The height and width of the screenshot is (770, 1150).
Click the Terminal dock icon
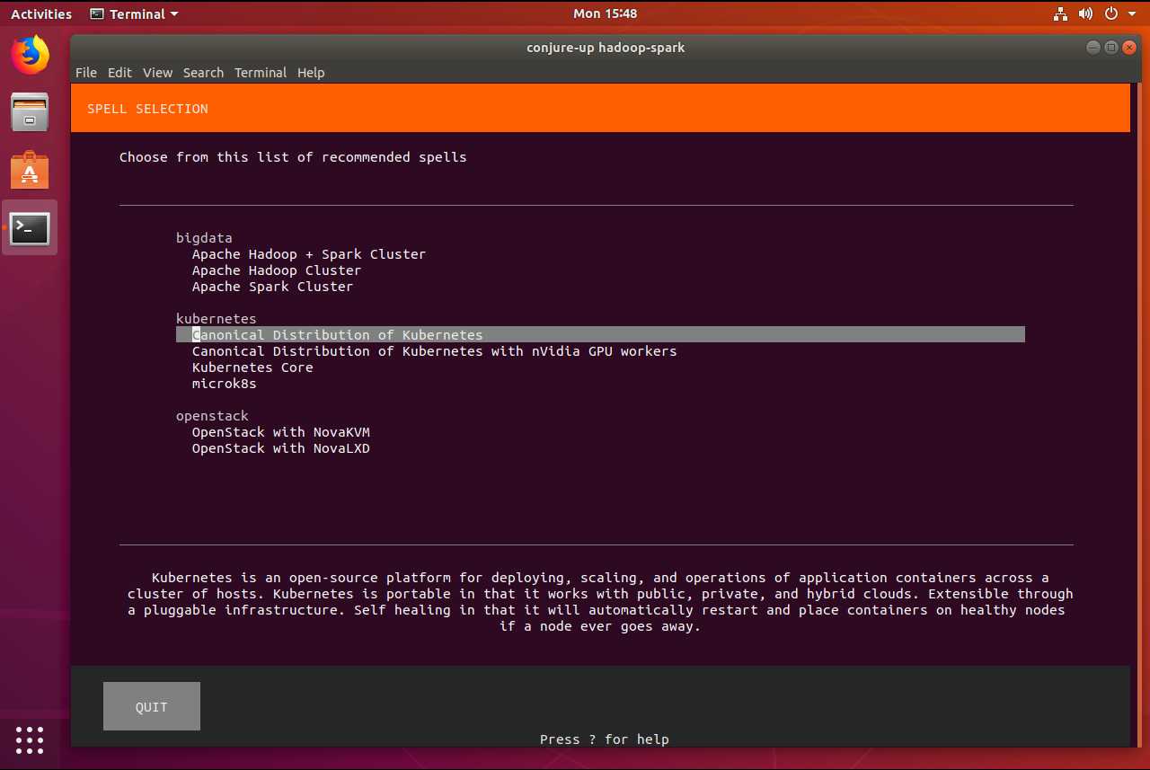[30, 228]
